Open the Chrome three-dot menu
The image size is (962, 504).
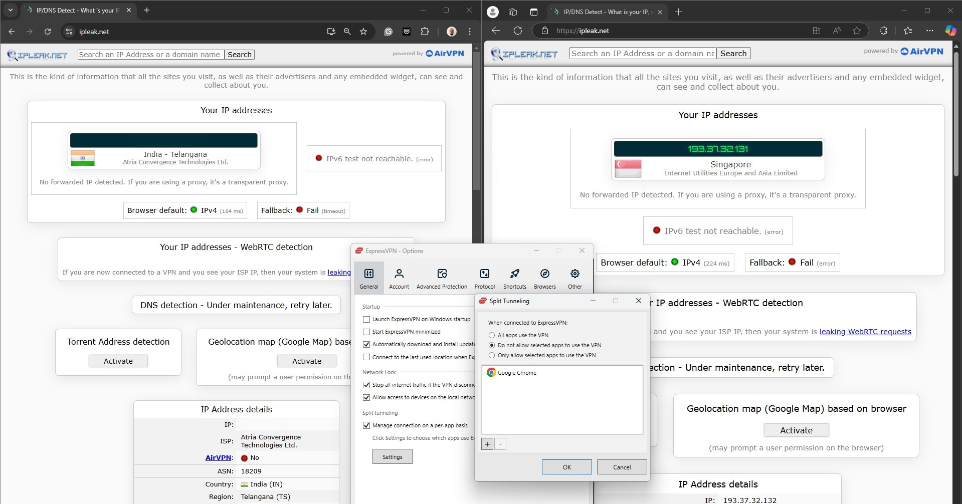469,32
